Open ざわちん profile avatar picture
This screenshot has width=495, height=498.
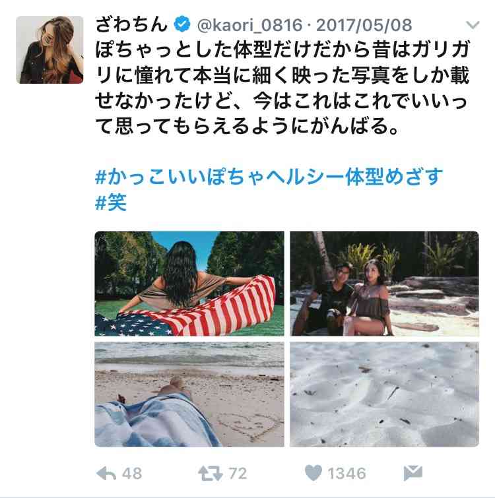(49, 50)
